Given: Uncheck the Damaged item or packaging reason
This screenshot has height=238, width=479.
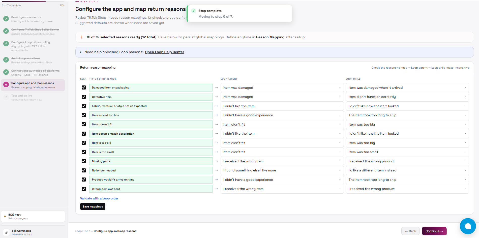Looking at the screenshot, I should 84,87.
